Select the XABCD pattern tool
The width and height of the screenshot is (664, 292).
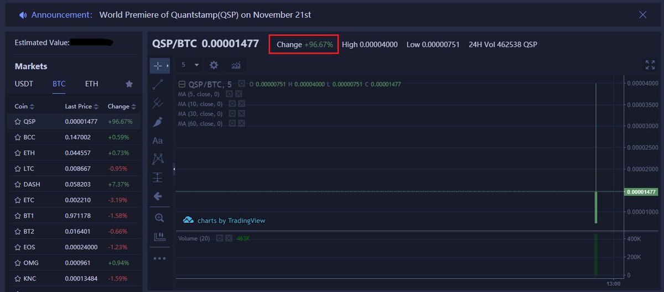pyautogui.click(x=158, y=159)
